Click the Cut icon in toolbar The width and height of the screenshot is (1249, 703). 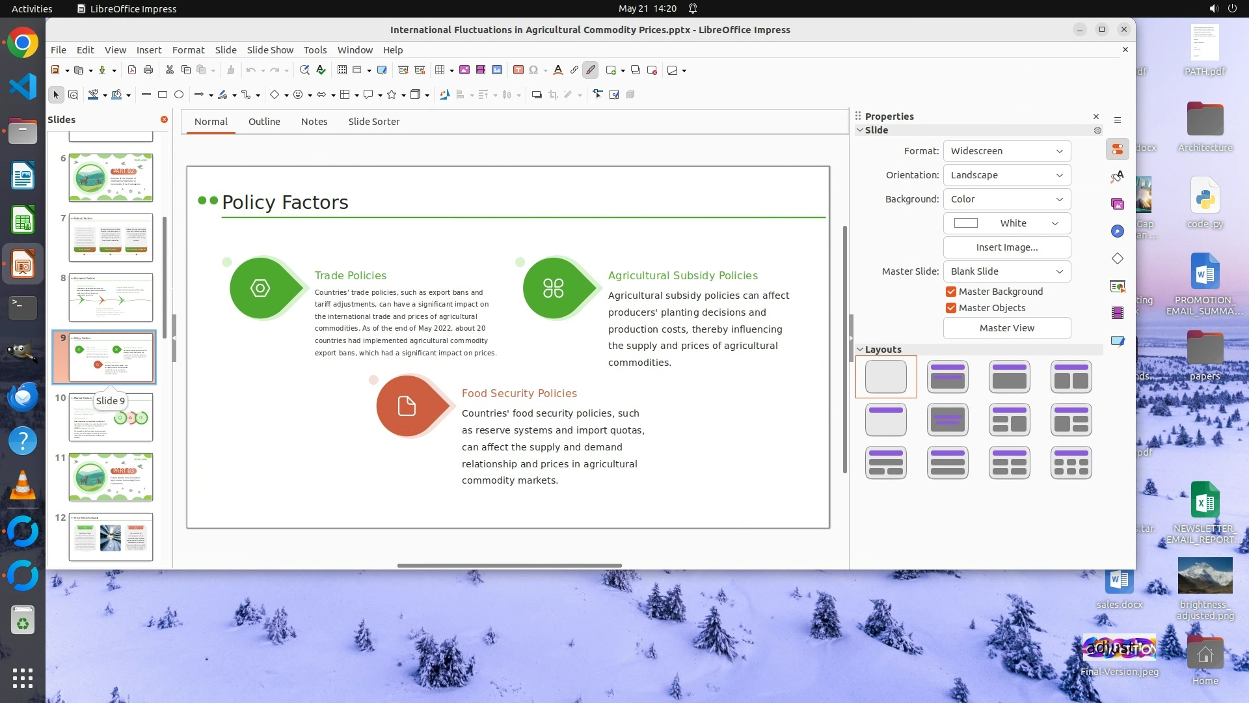(170, 70)
